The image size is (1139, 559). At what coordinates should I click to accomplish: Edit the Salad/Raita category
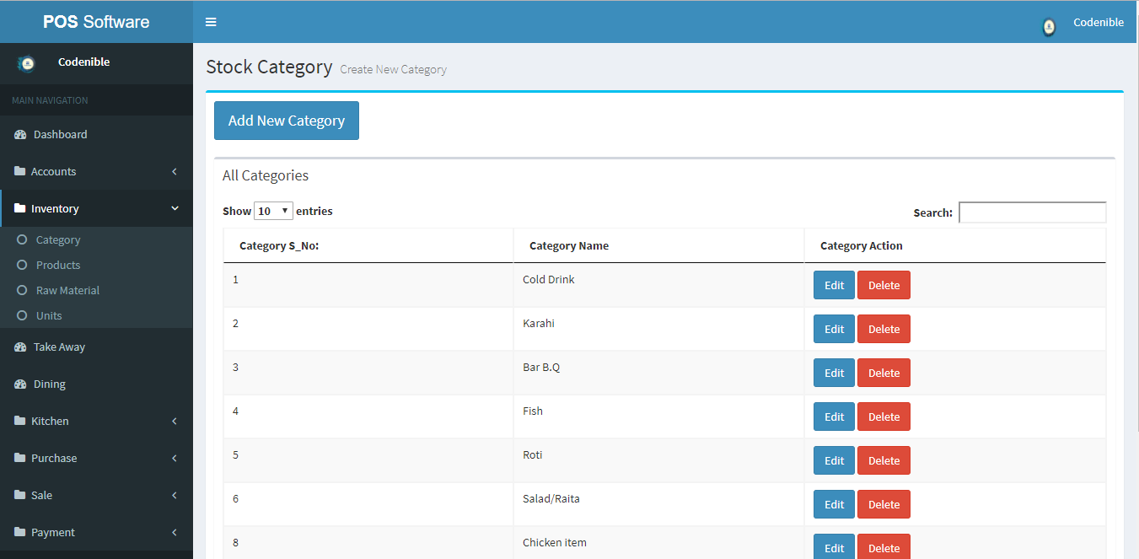pyautogui.click(x=834, y=504)
